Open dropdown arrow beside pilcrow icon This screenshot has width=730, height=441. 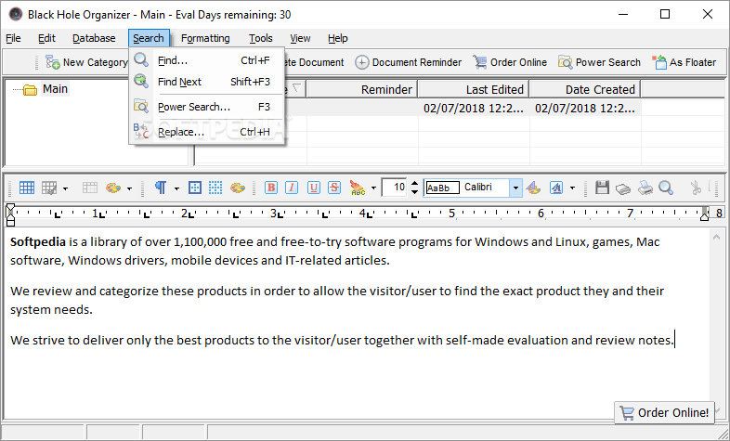pyautogui.click(x=176, y=188)
